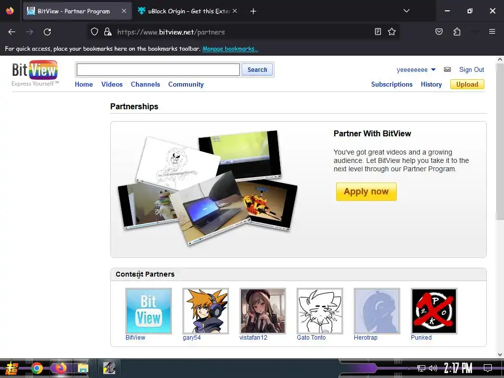Click the page vertical scrollbar thumb
This screenshot has height=378, width=504.
point(500,141)
